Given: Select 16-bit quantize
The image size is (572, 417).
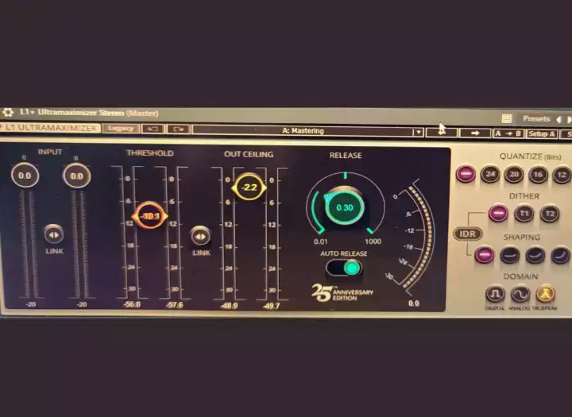Looking at the screenshot, I should [538, 175].
